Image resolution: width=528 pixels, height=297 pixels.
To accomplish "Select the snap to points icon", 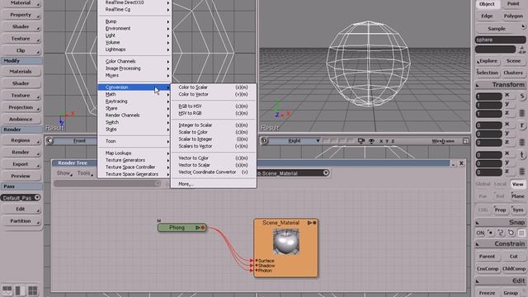I will tap(491, 233).
